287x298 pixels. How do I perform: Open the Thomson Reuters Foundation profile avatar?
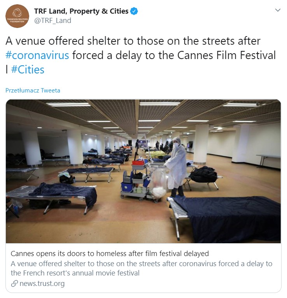pyautogui.click(x=17, y=16)
